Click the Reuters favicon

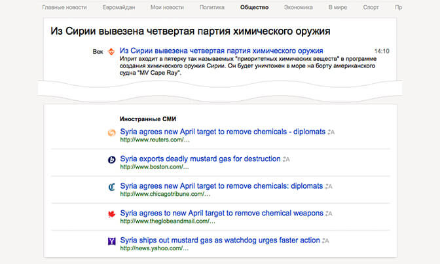112,132
